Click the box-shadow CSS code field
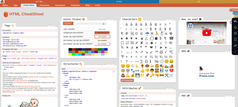Screen dimensions: 238x107 pos(78,44)
